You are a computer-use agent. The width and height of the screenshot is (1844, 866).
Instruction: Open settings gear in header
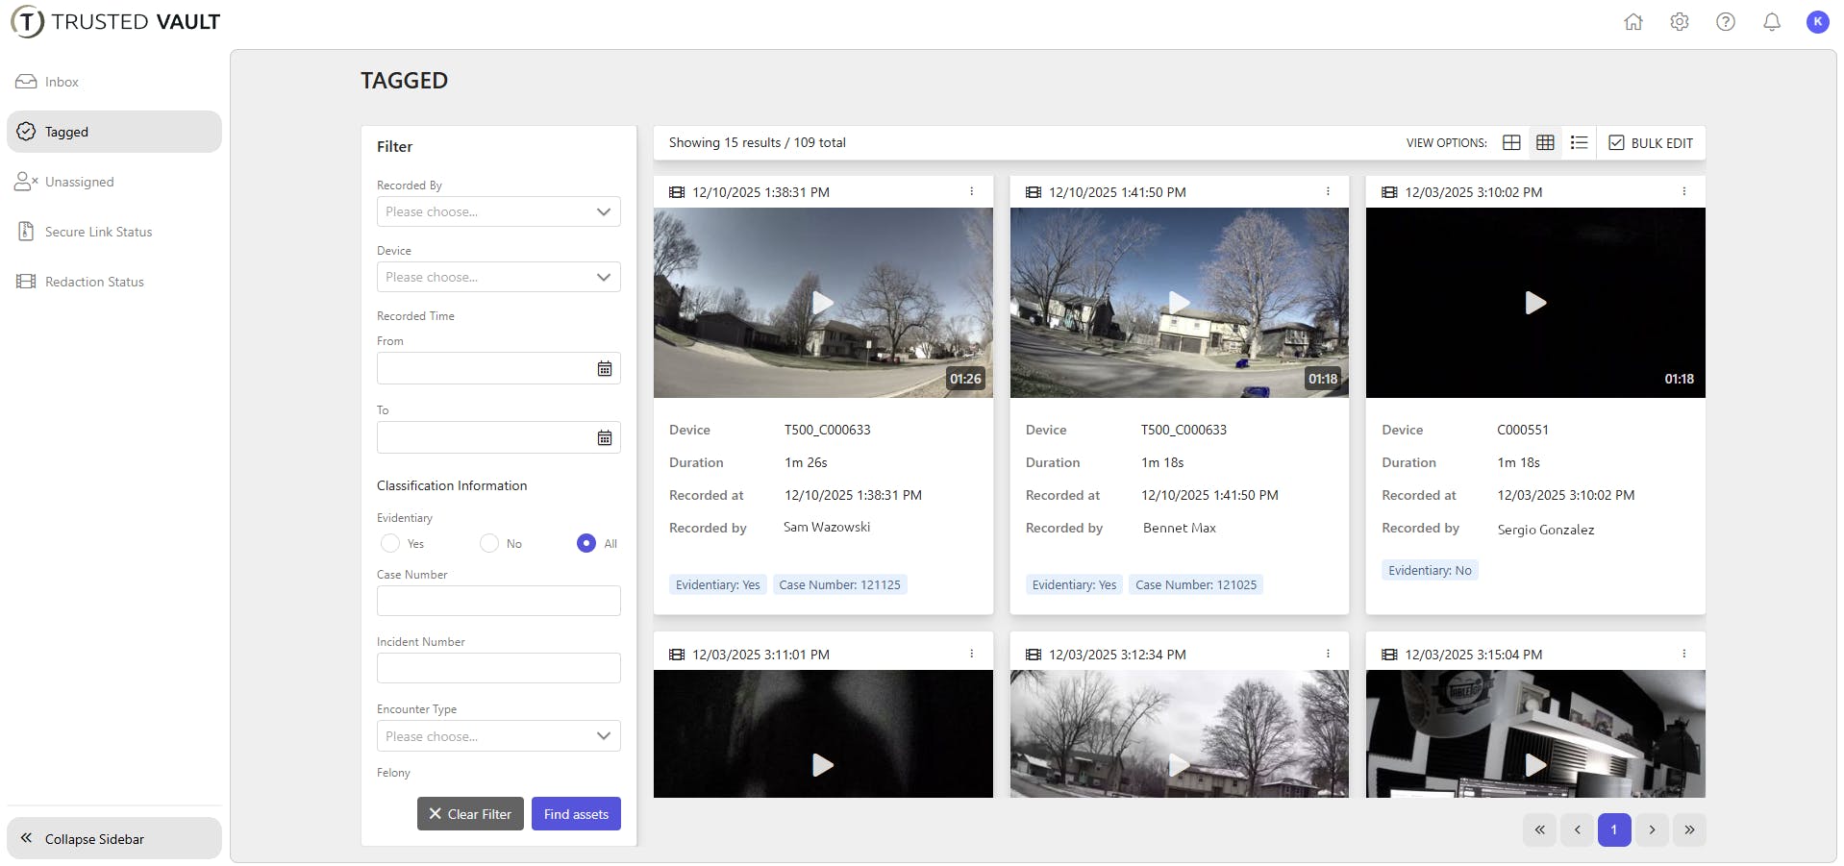[1679, 22]
